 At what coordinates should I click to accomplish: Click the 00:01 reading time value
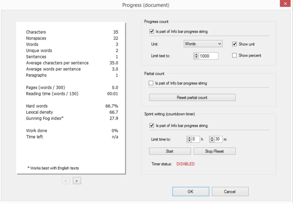pos(112,94)
